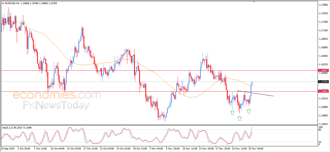This screenshot has height=152, width=330.
Task: Select the red 1.15502 price label
Action: point(323,91)
